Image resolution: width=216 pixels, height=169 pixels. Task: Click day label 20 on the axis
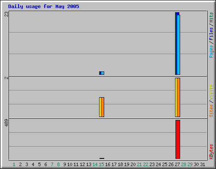point(133,164)
